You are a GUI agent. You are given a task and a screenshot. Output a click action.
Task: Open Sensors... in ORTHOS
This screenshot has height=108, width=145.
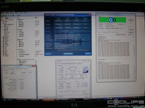pos(131,26)
